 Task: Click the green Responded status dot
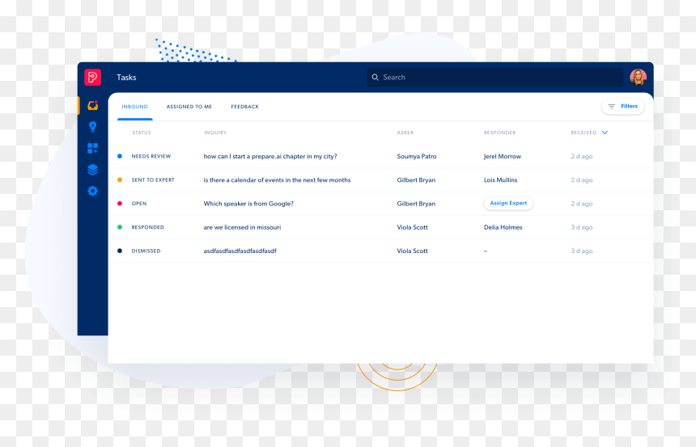coord(120,227)
